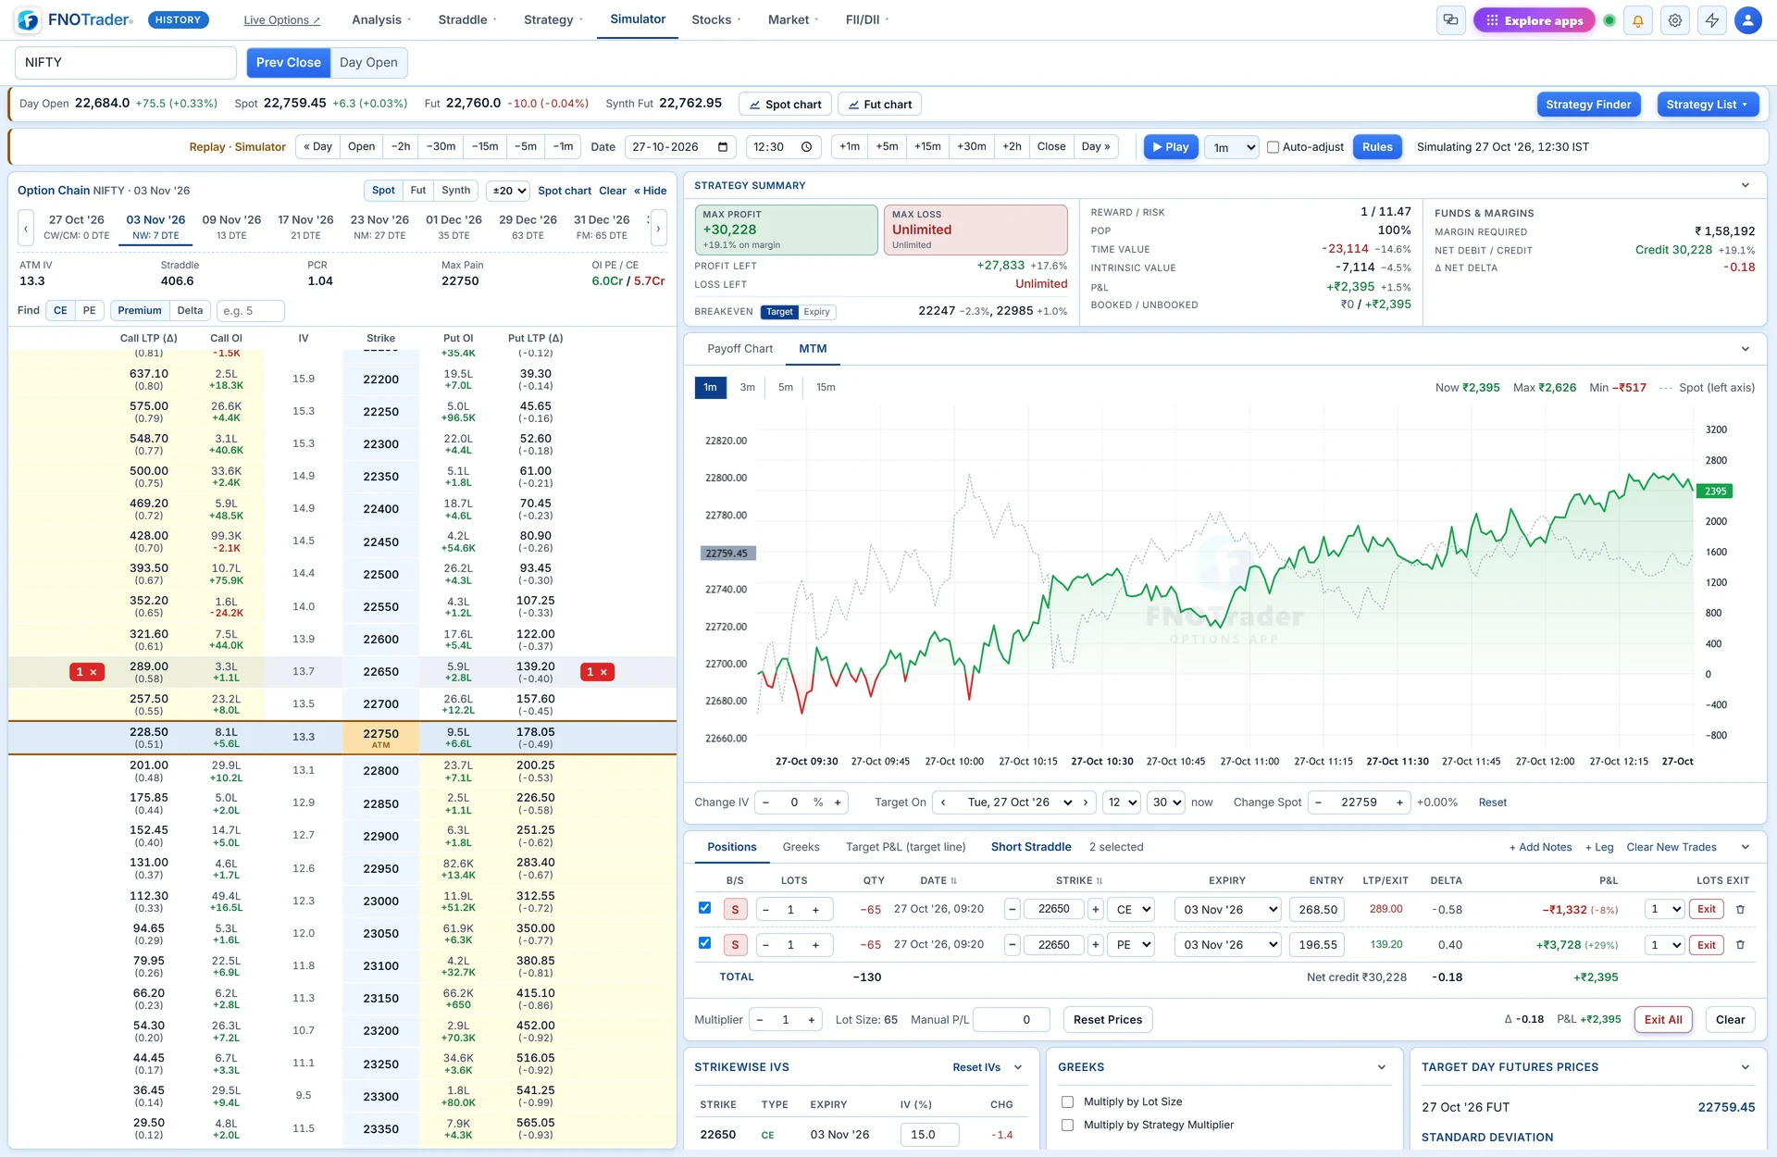Go to previous target date arrow

[943, 802]
